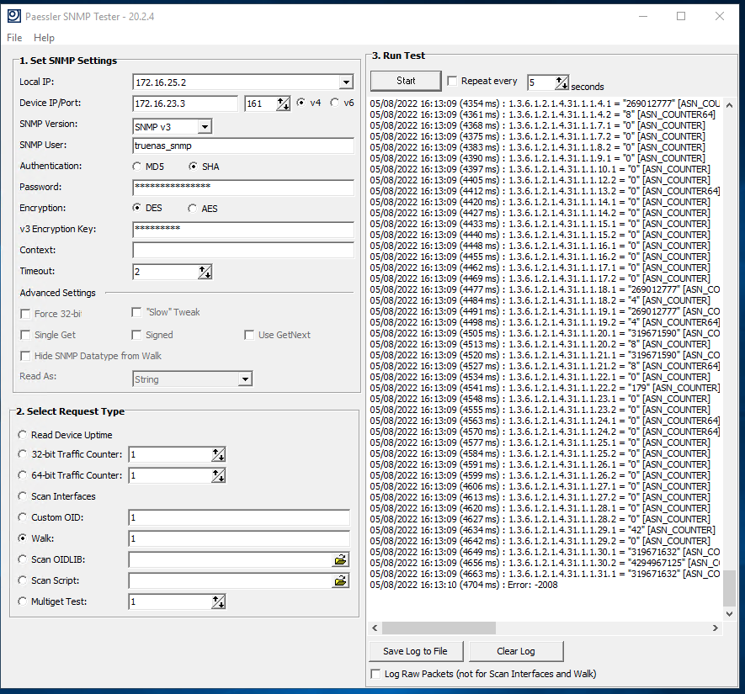The height and width of the screenshot is (694, 745).
Task: Select the Multiget Test option
Action: [23, 601]
